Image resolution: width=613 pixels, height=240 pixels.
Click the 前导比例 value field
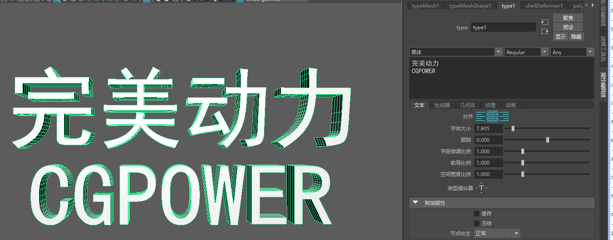488,163
